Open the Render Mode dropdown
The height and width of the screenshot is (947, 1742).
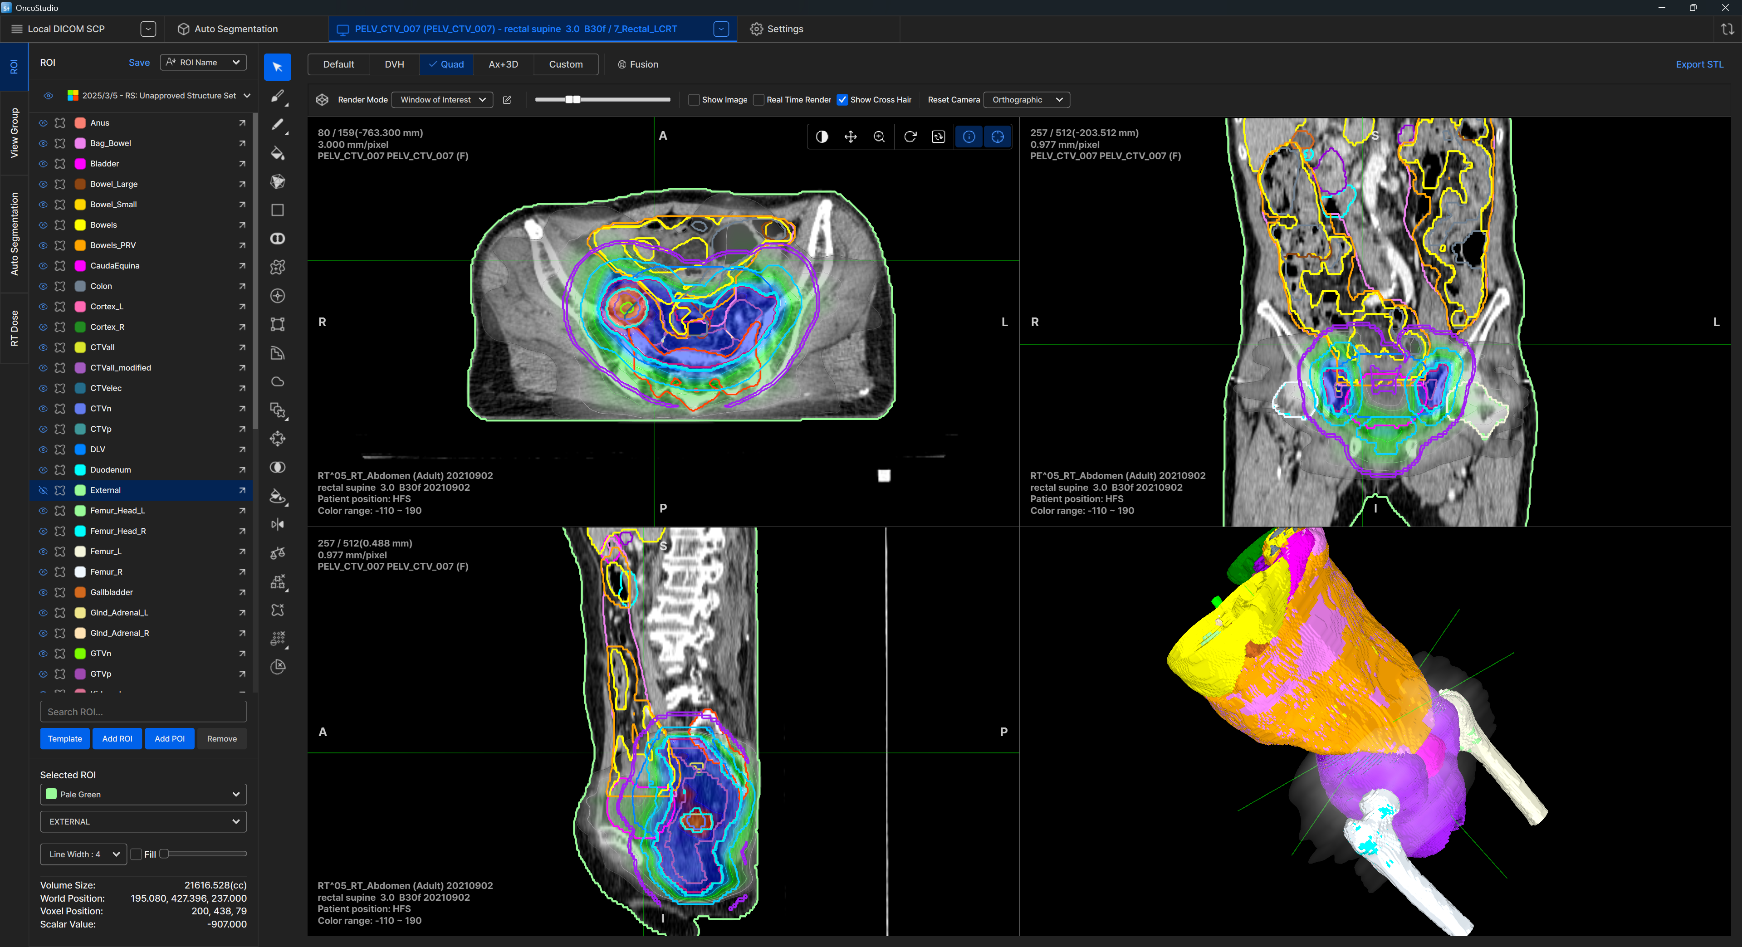442,99
